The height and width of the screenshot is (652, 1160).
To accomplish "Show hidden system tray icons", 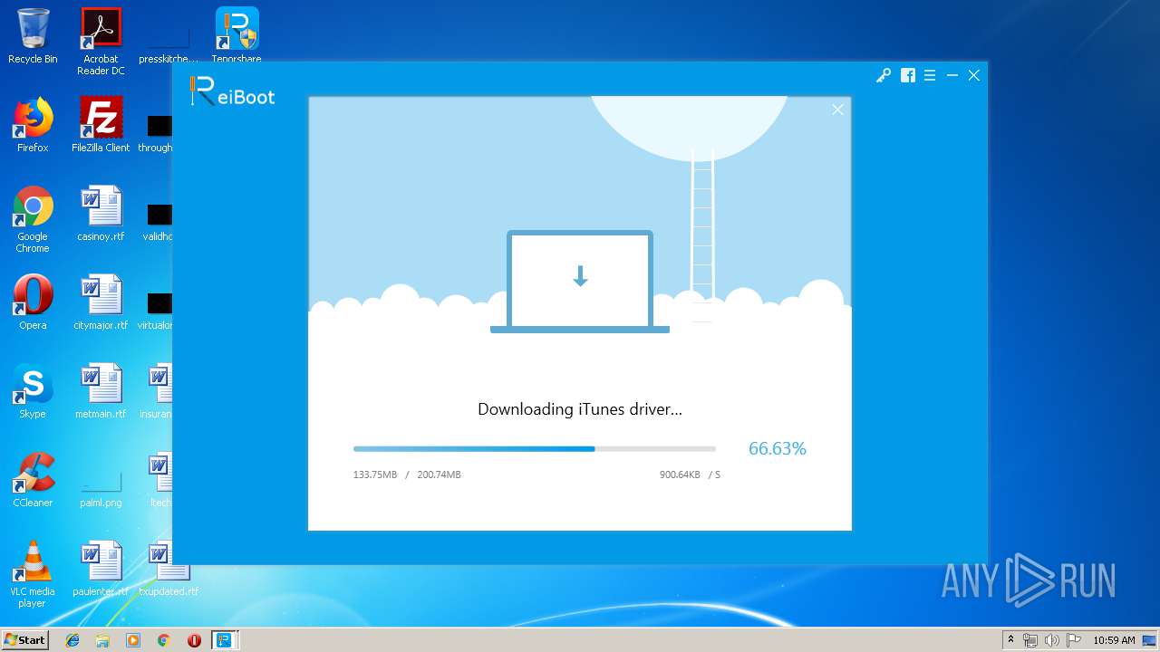I will 1010,640.
